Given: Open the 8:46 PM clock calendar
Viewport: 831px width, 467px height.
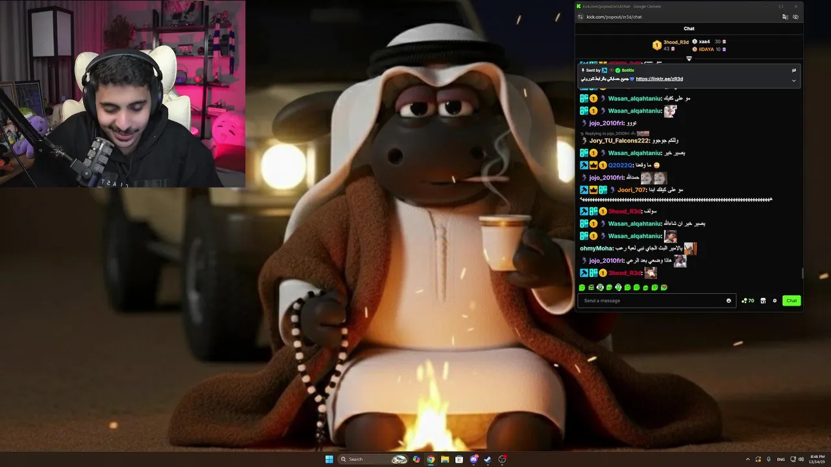Looking at the screenshot, I should pos(817,459).
